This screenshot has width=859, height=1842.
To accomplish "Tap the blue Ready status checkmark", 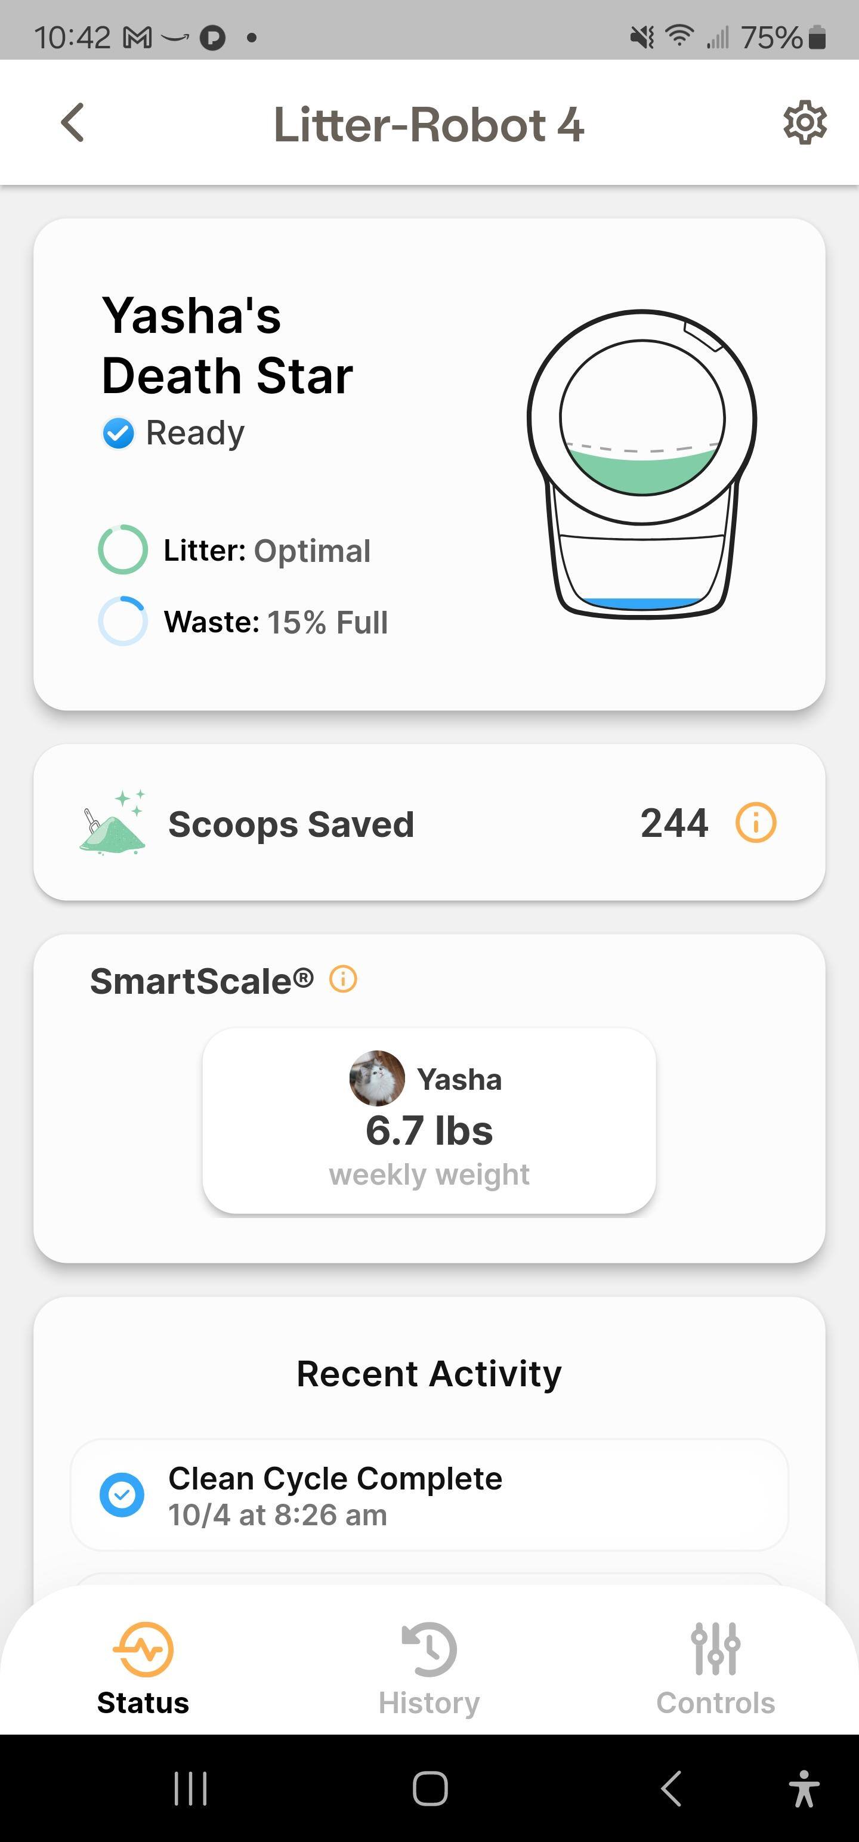I will tap(118, 432).
